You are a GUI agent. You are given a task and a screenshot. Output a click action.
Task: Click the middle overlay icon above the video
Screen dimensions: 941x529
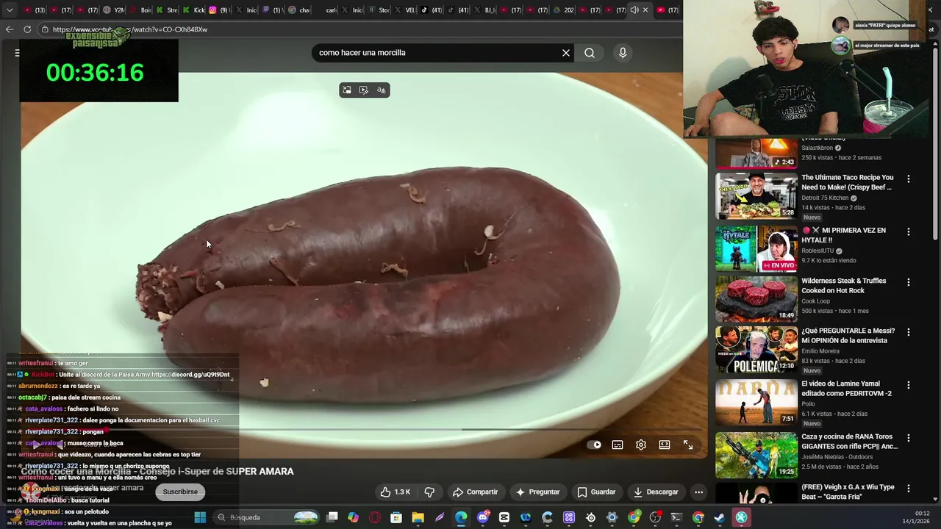tap(364, 90)
